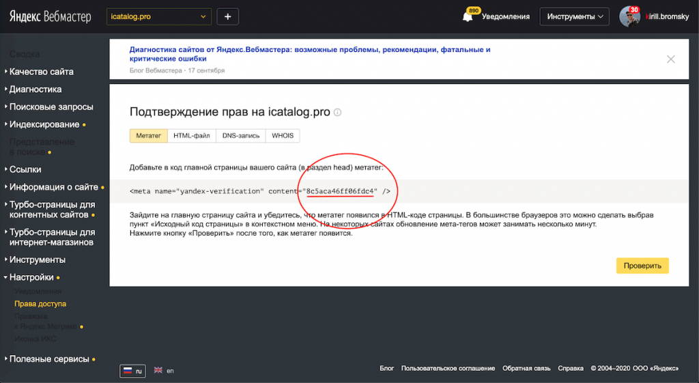
Task: Switch to the WHOIS tab
Action: click(x=283, y=136)
